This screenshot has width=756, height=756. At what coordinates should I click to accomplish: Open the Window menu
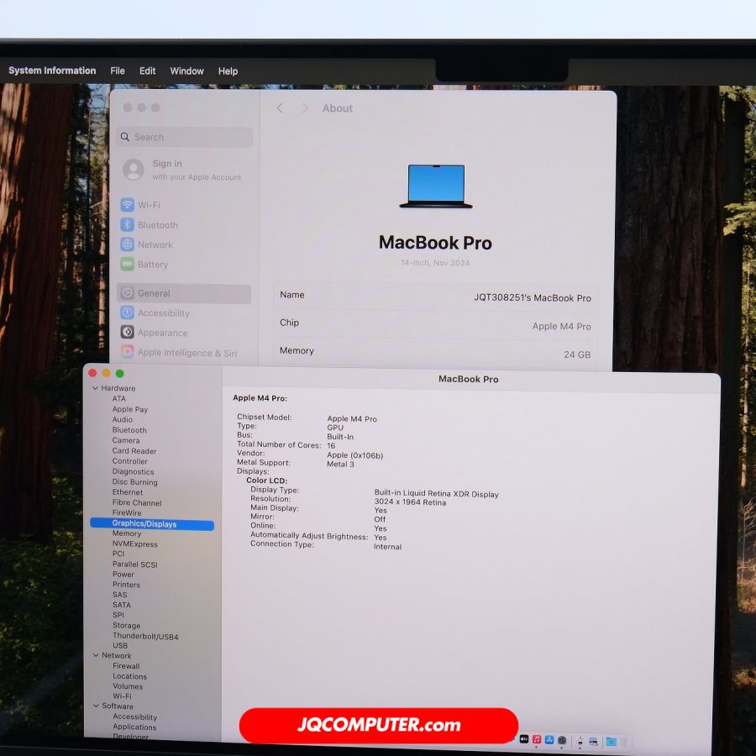coord(186,71)
